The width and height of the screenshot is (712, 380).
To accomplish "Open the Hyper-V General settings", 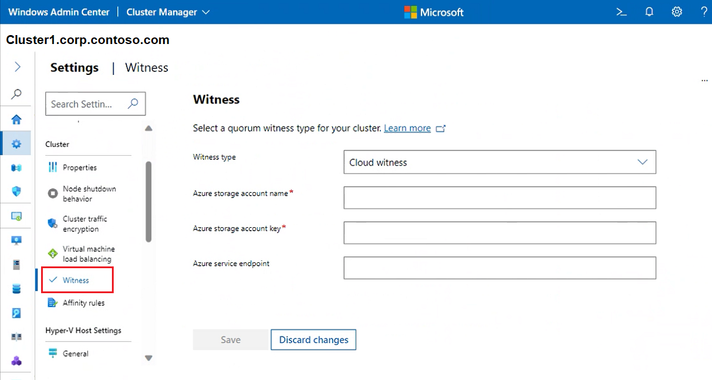I will 76,354.
